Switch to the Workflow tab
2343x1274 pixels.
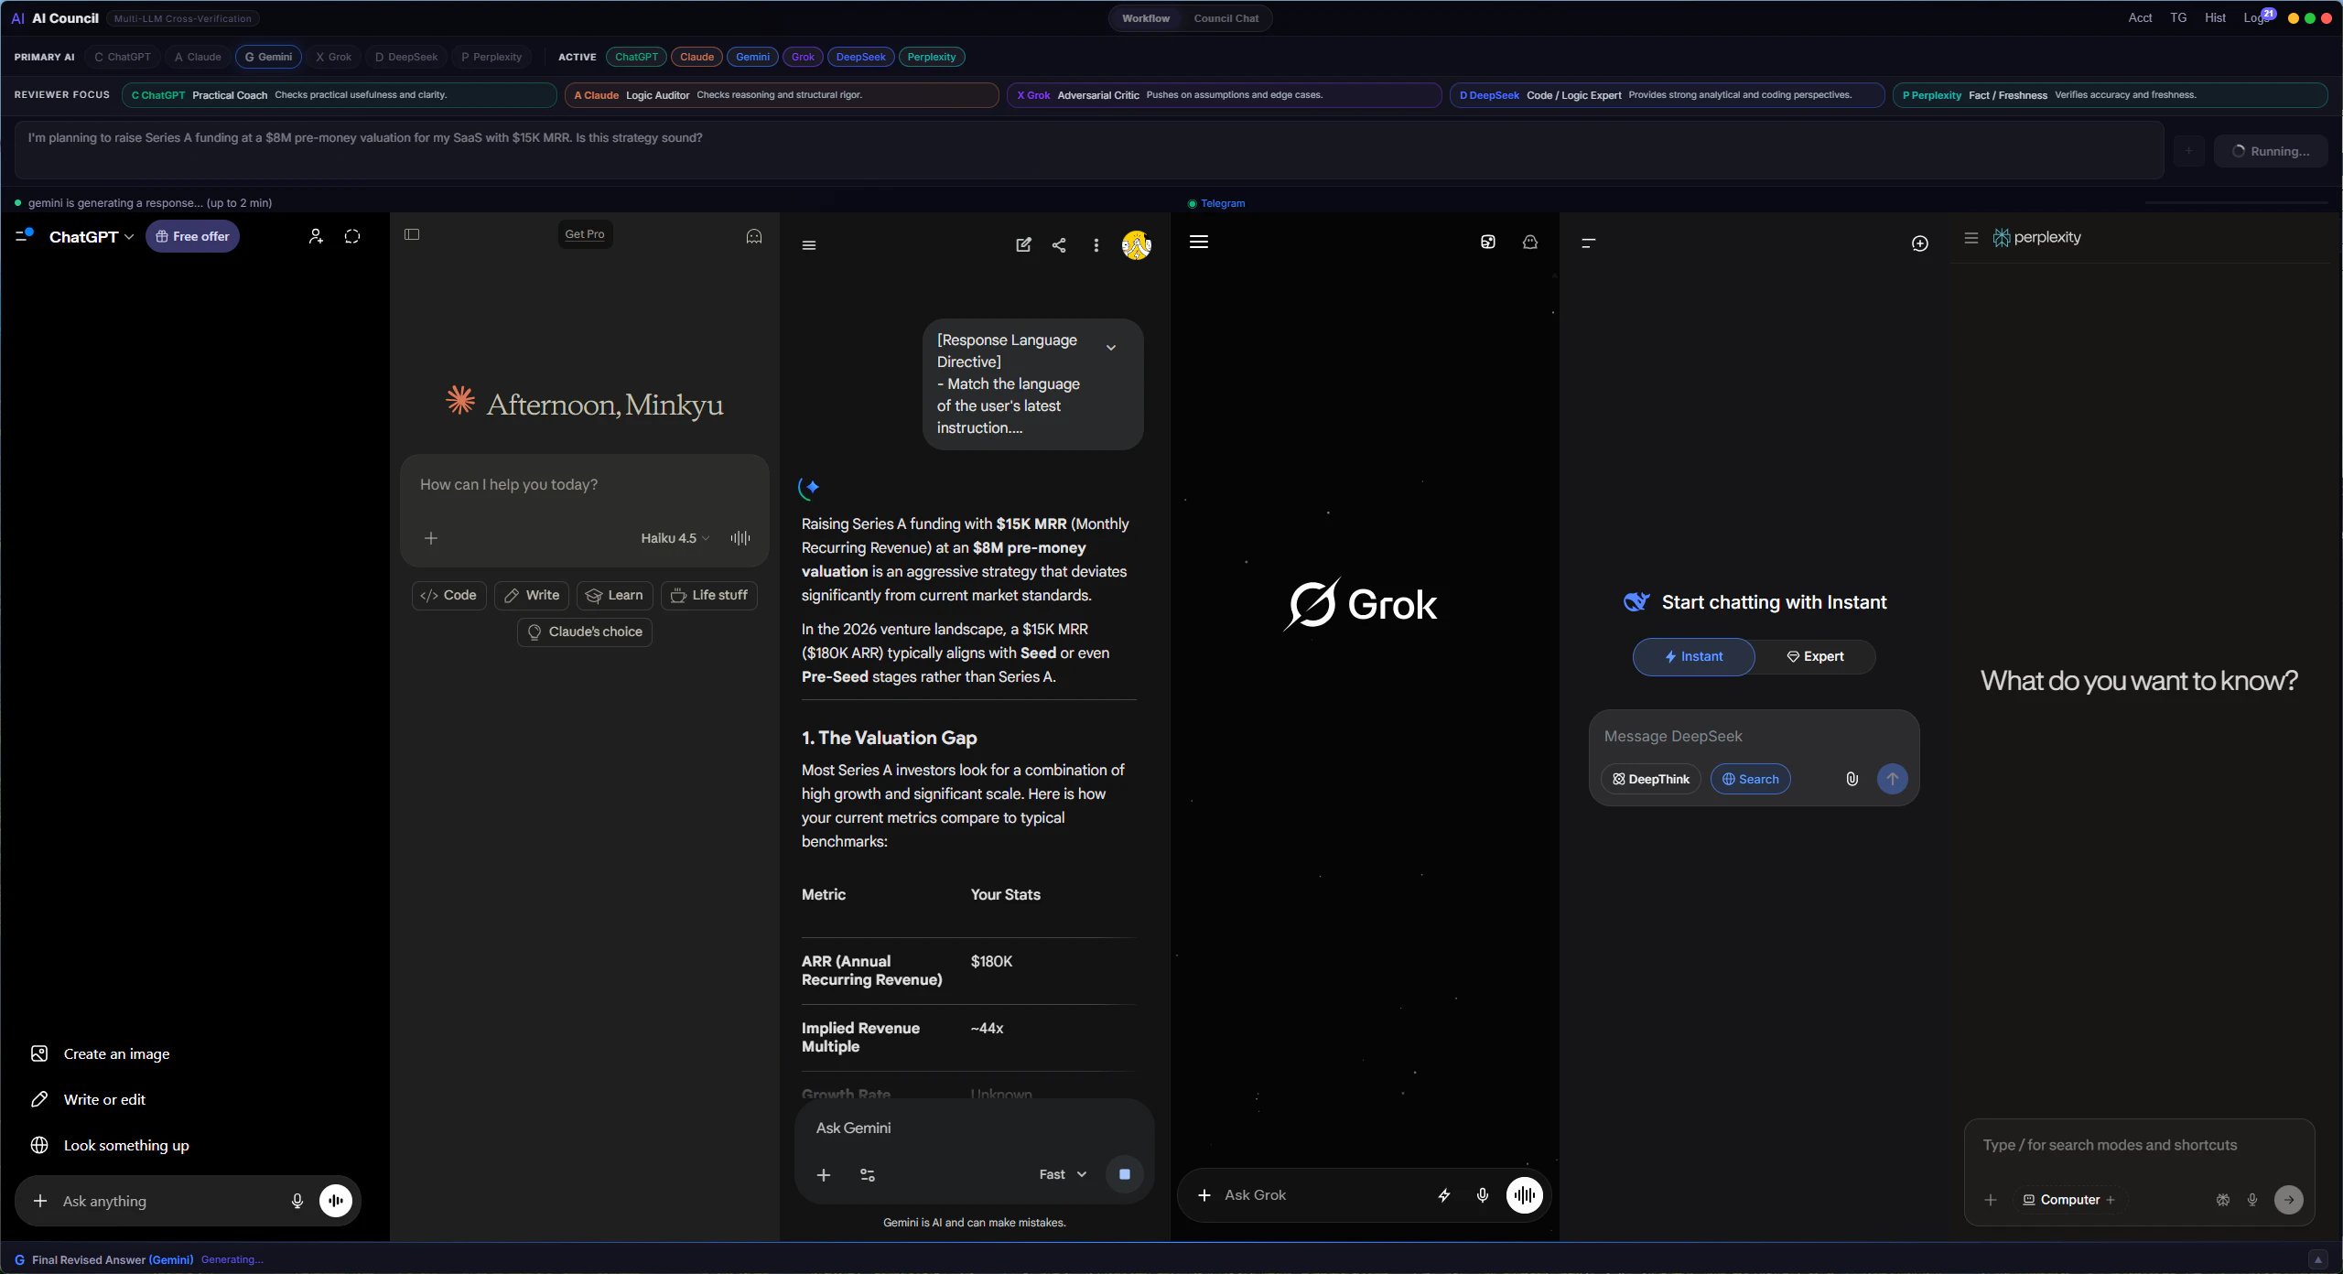(x=1146, y=18)
